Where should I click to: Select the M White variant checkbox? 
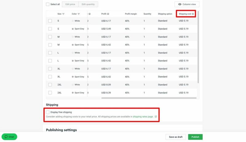pyautogui.click(x=50, y=37)
